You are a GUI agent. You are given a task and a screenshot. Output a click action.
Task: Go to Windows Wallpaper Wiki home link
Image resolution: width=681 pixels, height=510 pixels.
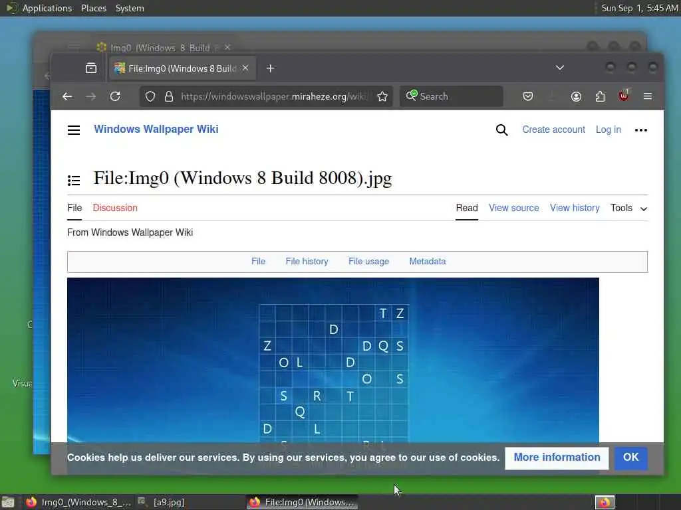tap(156, 129)
